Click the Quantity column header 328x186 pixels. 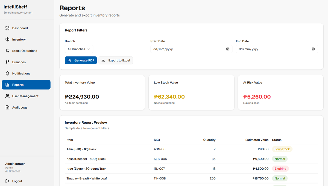click(x=209, y=140)
